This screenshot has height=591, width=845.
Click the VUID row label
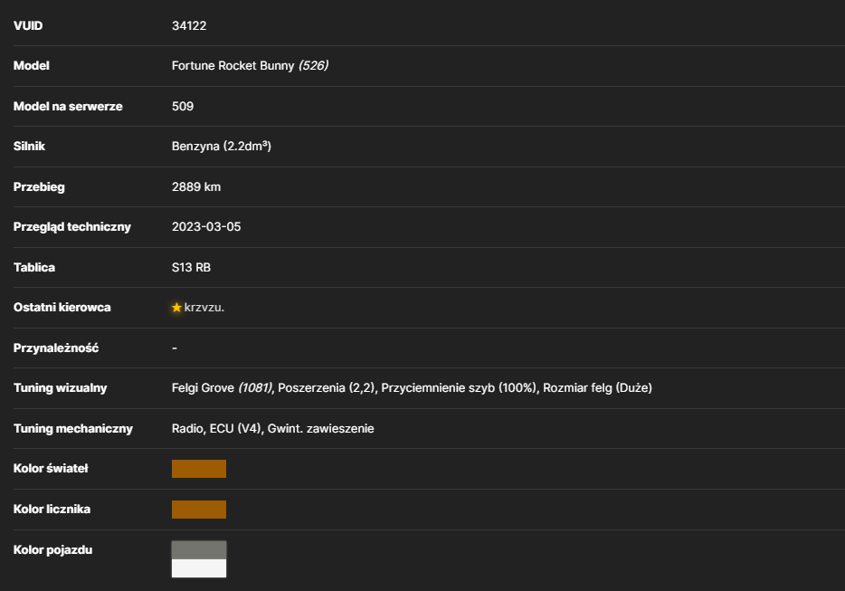click(28, 26)
